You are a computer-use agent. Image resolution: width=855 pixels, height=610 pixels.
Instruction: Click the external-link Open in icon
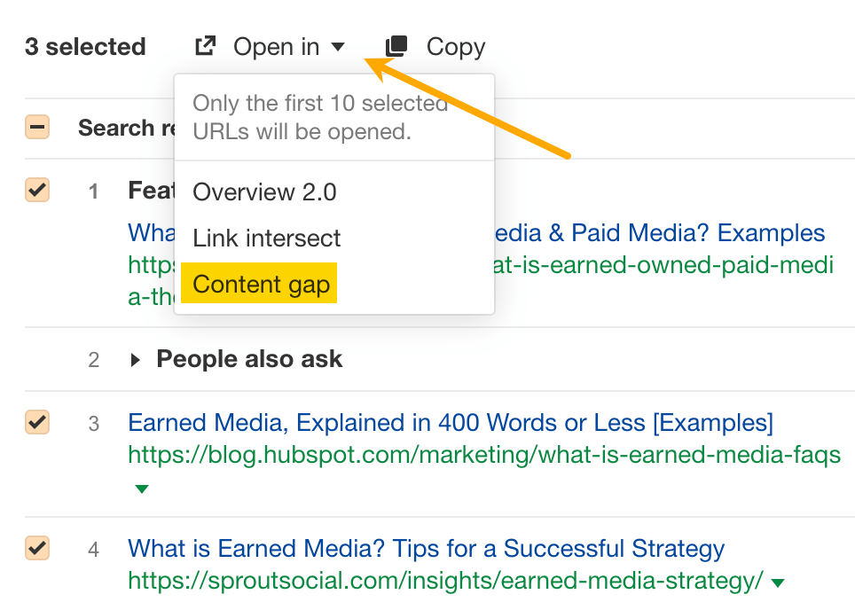pos(205,45)
